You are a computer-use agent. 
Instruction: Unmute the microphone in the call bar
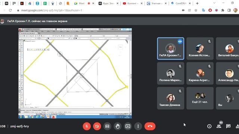coord(87,126)
